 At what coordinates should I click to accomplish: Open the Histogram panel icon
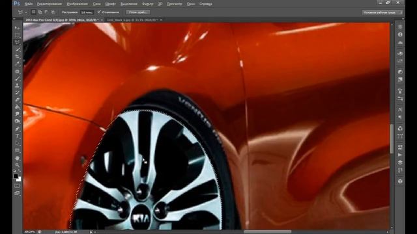[400, 42]
